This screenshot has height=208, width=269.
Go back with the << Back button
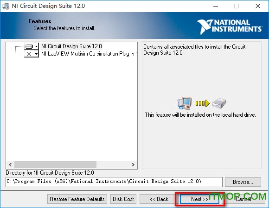(x=159, y=199)
